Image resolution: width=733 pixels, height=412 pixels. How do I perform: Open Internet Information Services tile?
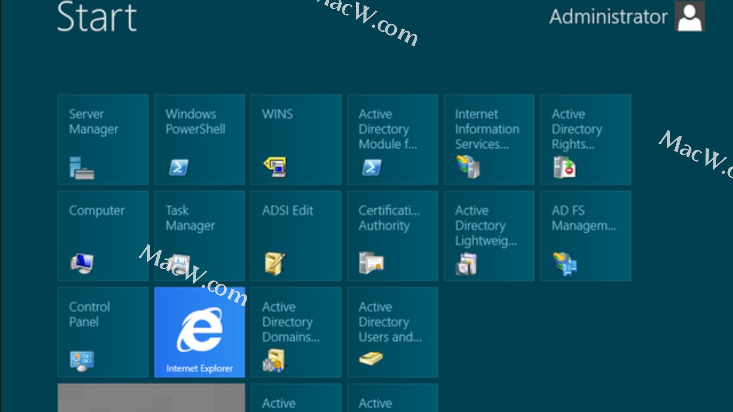click(x=489, y=140)
